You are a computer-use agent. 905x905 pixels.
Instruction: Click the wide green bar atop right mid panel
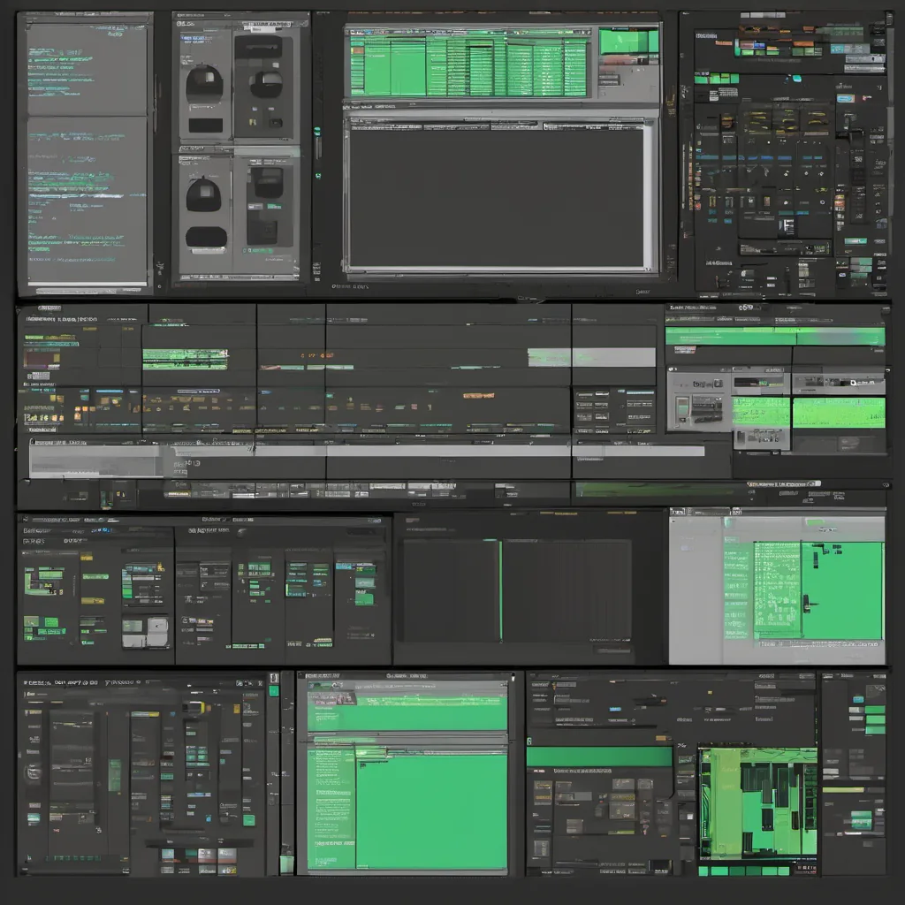point(774,336)
